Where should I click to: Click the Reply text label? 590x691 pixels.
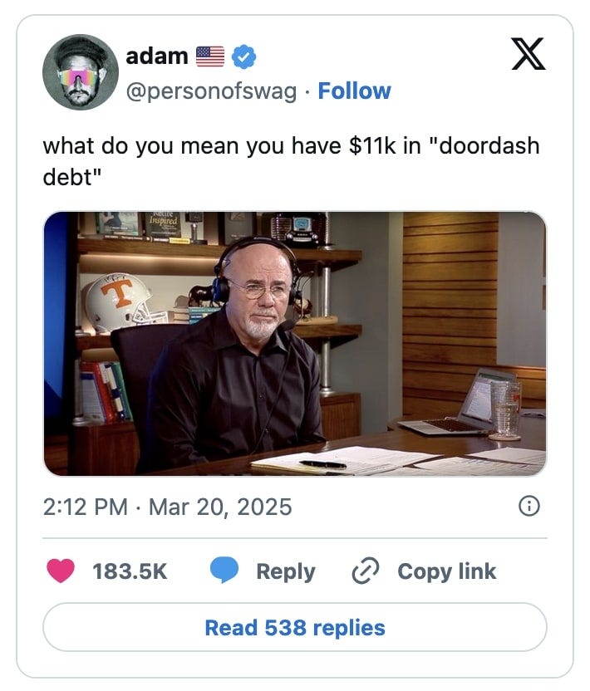pyautogui.click(x=286, y=571)
